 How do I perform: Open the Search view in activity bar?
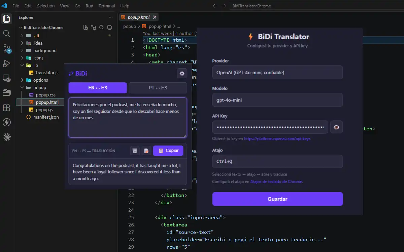tap(7, 33)
